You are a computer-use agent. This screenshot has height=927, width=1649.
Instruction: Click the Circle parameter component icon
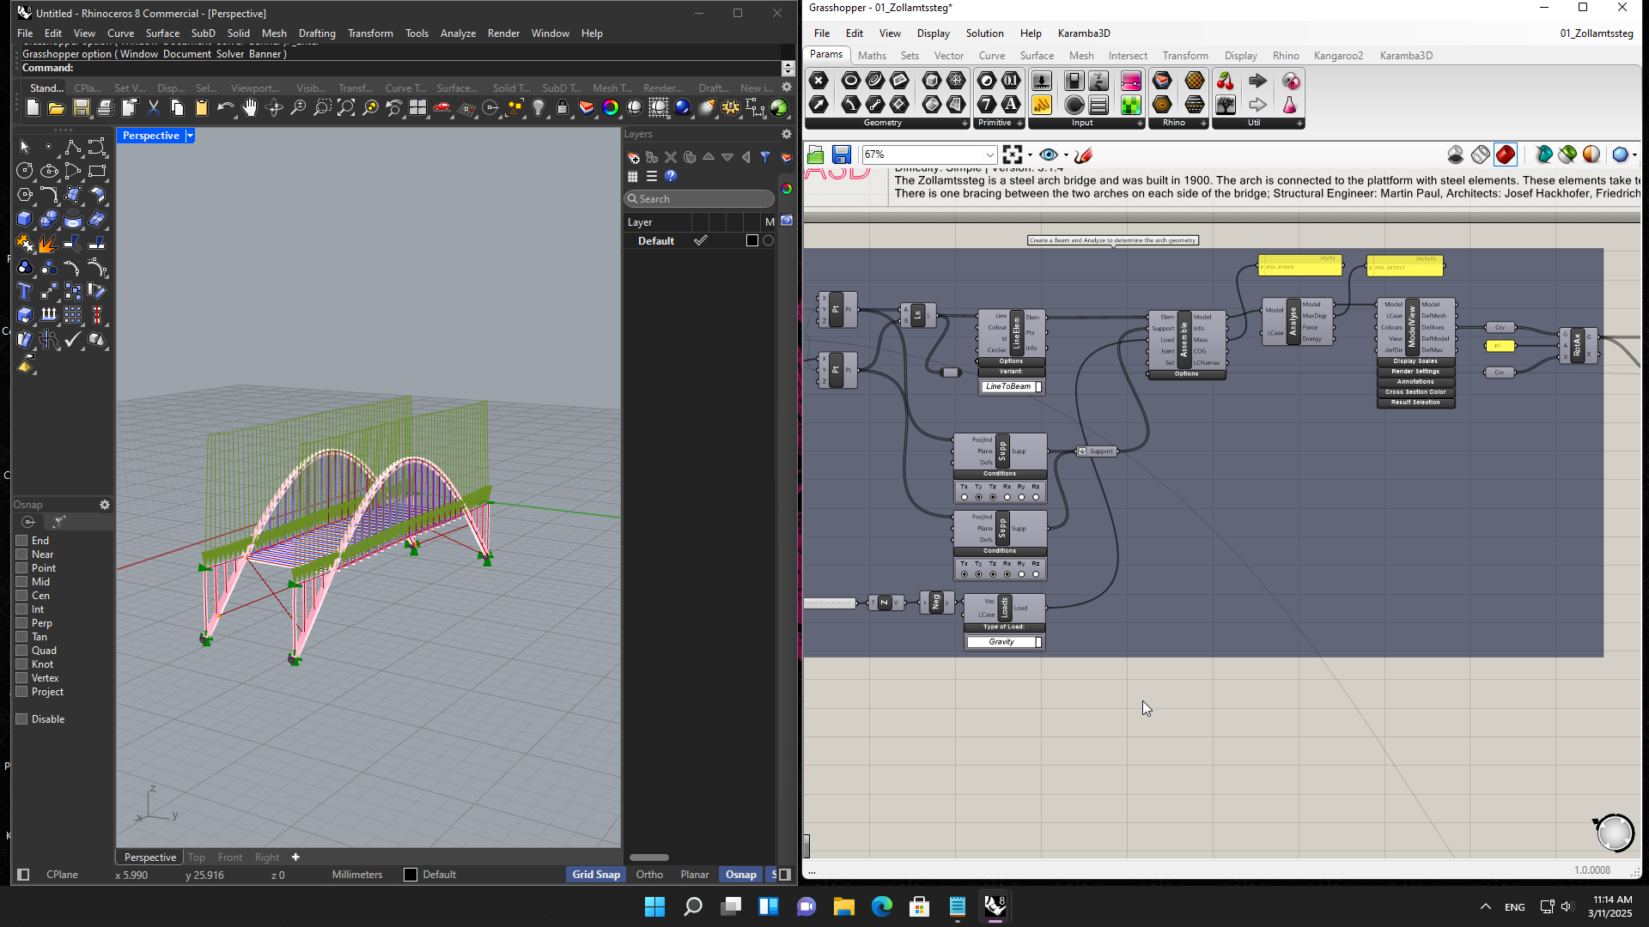pyautogui.click(x=850, y=81)
